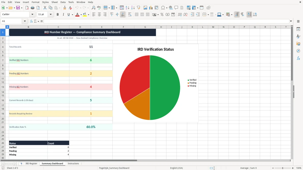The width and height of the screenshot is (303, 170).
Task: Export directly as PDF
Action: click(x=27, y=8)
